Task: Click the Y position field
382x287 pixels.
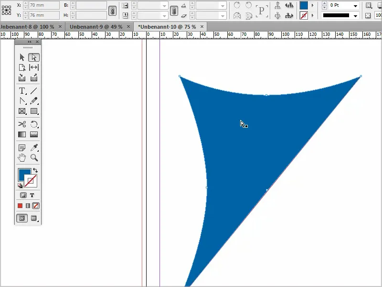Action: [44, 15]
